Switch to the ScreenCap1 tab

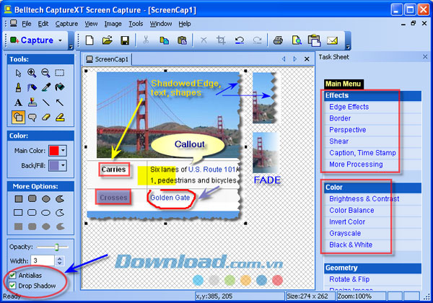pyautogui.click(x=110, y=59)
